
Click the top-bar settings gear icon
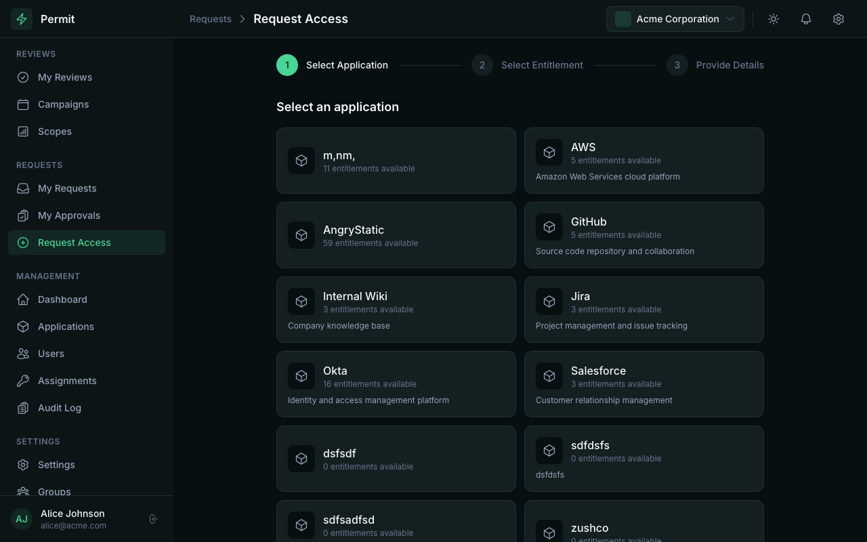(839, 19)
